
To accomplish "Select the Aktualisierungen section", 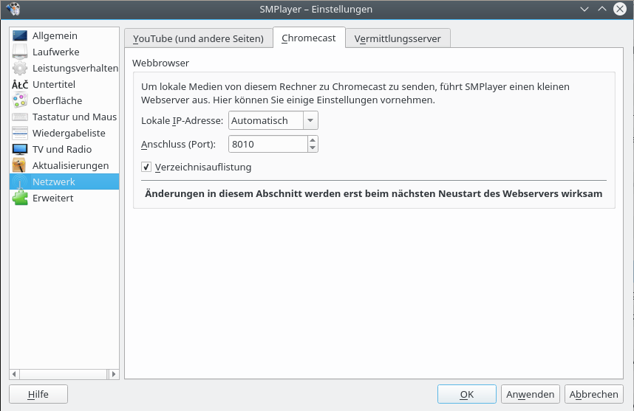I will pyautogui.click(x=70, y=166).
